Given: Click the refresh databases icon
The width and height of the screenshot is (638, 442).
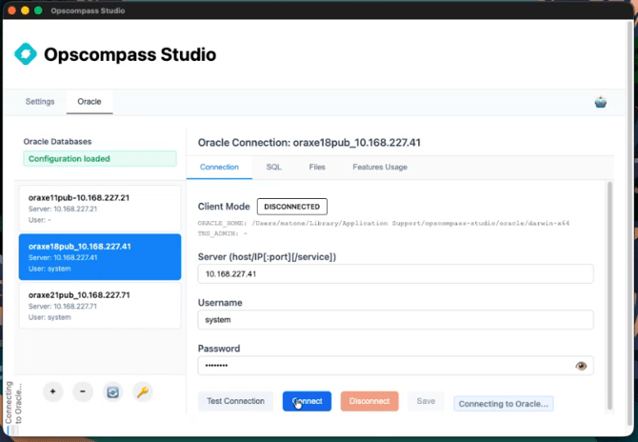Looking at the screenshot, I should tap(112, 392).
